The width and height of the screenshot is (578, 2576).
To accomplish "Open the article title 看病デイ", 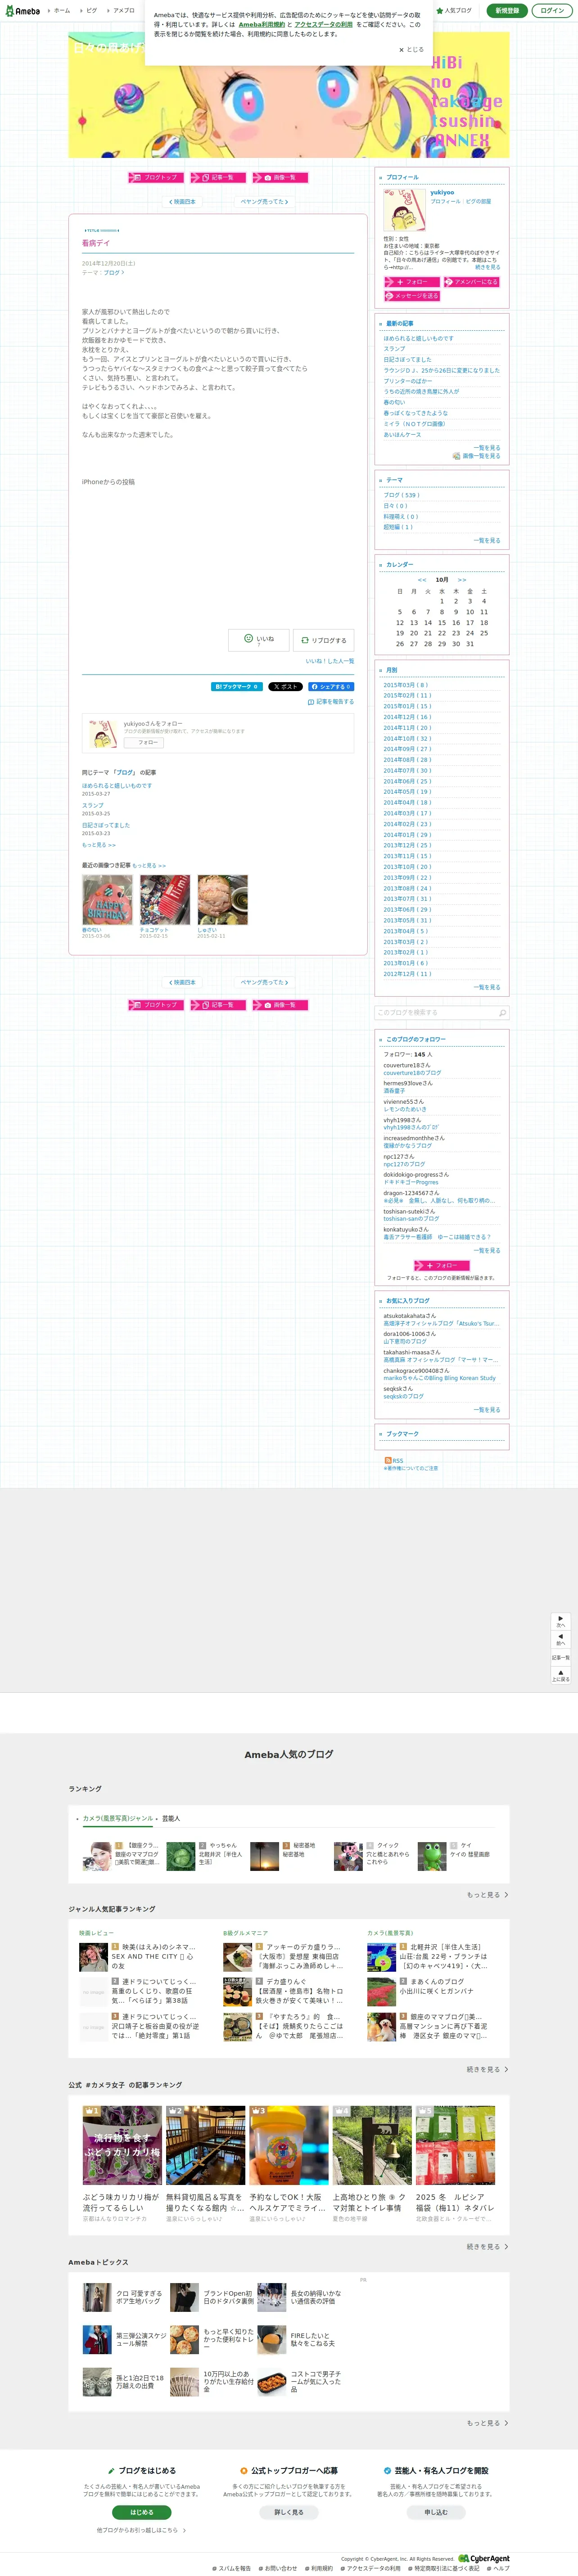I will click(96, 243).
